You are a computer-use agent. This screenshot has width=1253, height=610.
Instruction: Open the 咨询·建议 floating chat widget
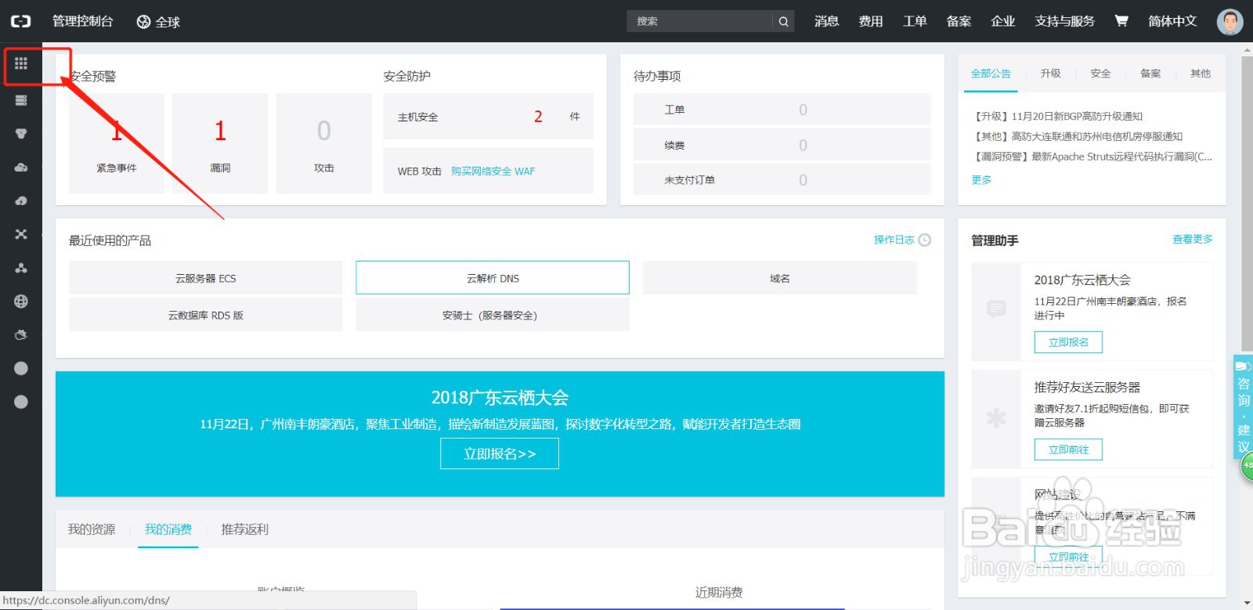1243,407
